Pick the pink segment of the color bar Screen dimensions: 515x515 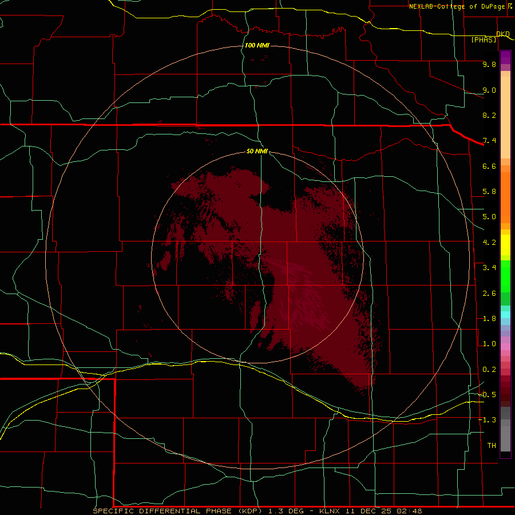point(505,347)
